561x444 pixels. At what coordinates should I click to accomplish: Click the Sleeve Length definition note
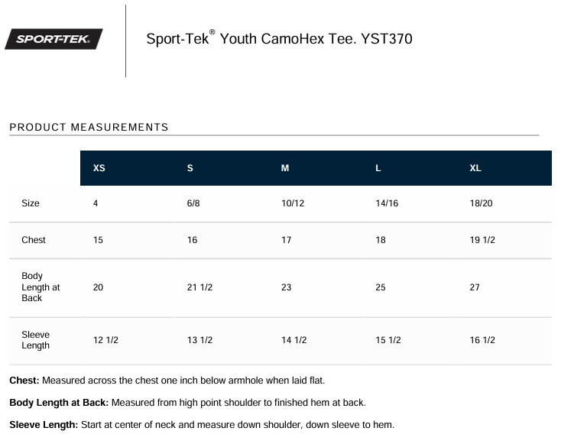(x=202, y=425)
